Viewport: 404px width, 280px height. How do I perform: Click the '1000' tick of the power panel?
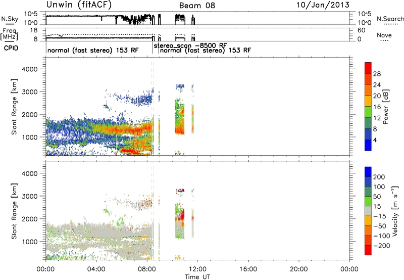30,137
